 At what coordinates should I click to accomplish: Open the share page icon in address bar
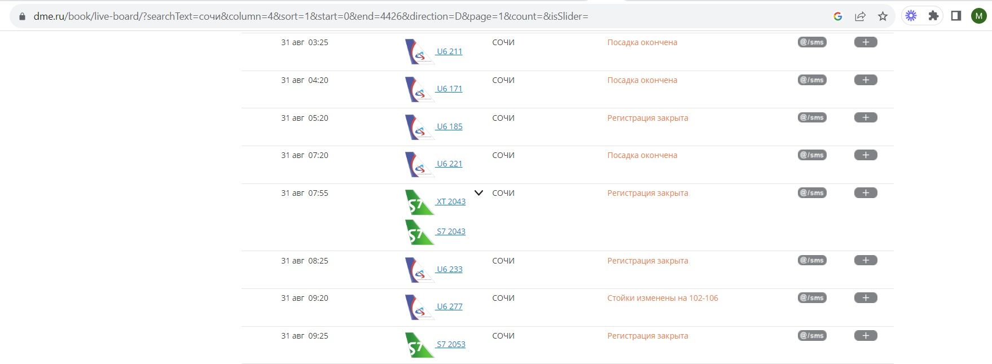pos(860,16)
